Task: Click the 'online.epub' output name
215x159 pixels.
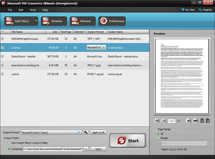Action: [x=115, y=74]
